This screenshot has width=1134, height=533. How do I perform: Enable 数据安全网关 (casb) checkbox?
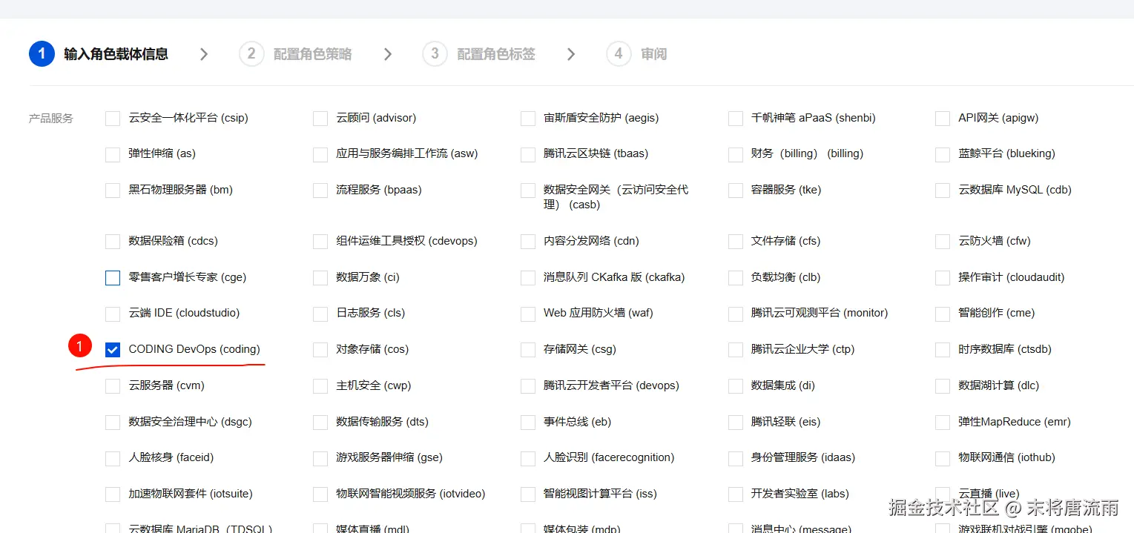528,191
